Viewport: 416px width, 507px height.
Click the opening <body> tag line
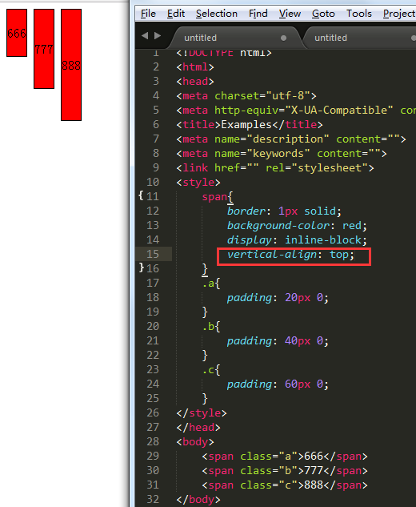click(x=195, y=441)
